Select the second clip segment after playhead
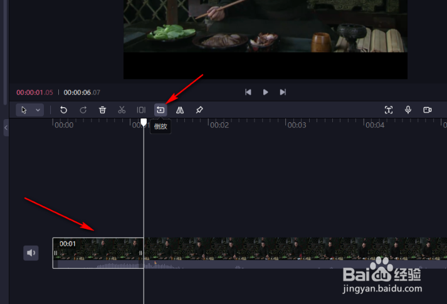 (x=295, y=253)
